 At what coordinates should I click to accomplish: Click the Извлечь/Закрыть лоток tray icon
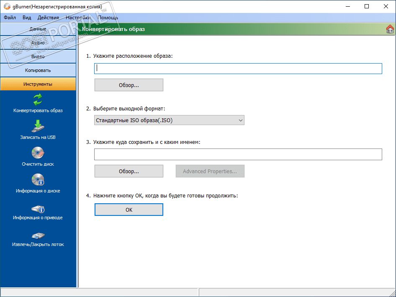tap(38, 236)
